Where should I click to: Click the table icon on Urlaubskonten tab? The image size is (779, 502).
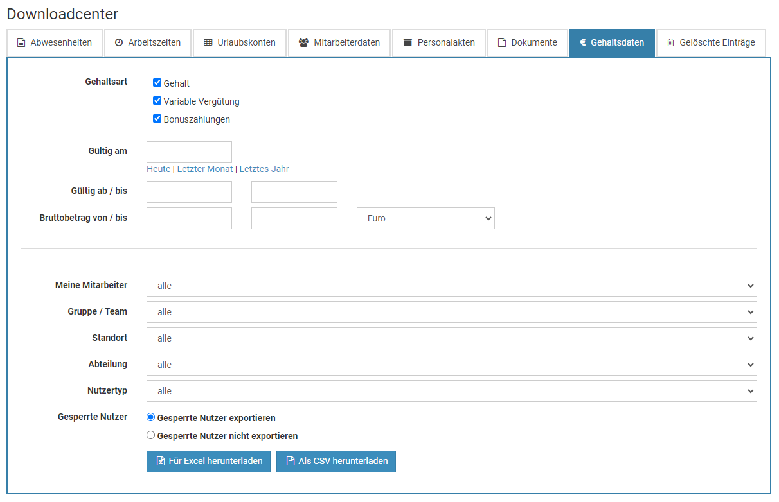pyautogui.click(x=208, y=43)
